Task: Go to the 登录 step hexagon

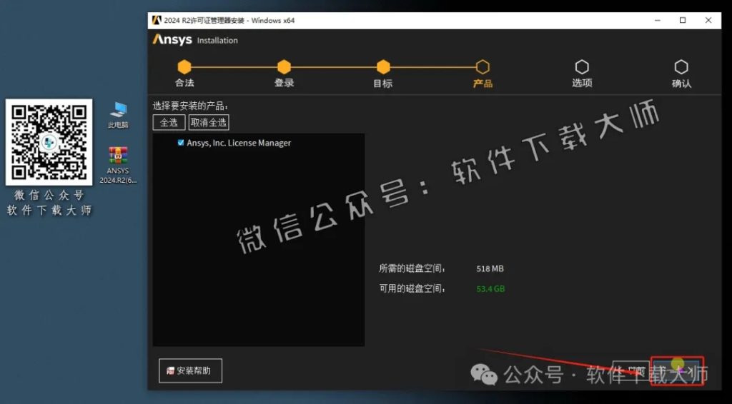Action: [x=284, y=67]
